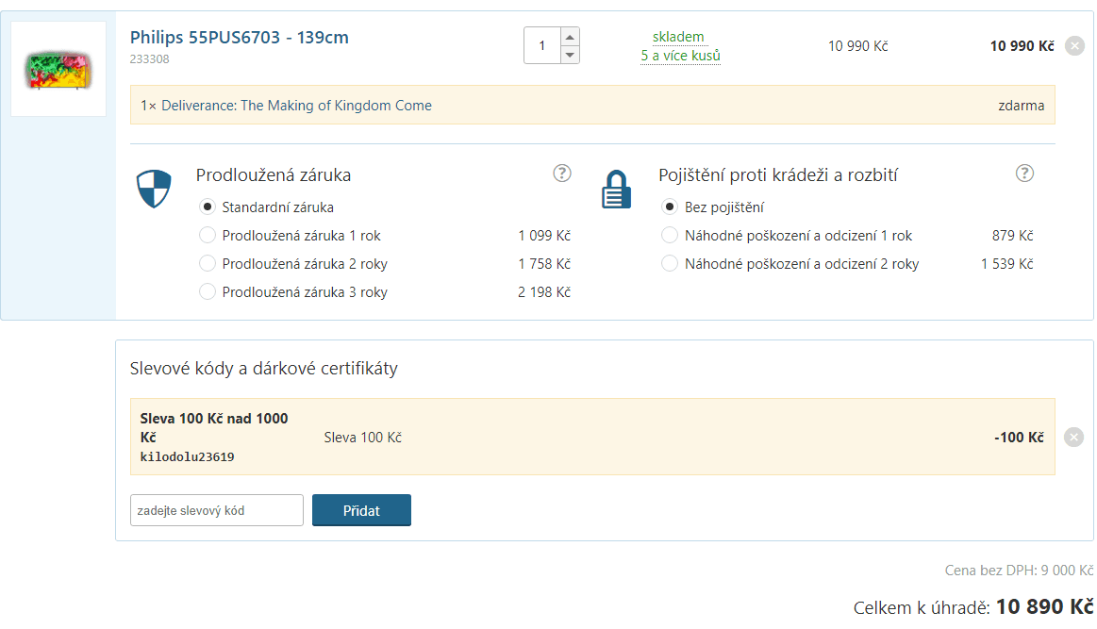
Task: Decrease quantity with the down arrow
Action: pos(570,55)
